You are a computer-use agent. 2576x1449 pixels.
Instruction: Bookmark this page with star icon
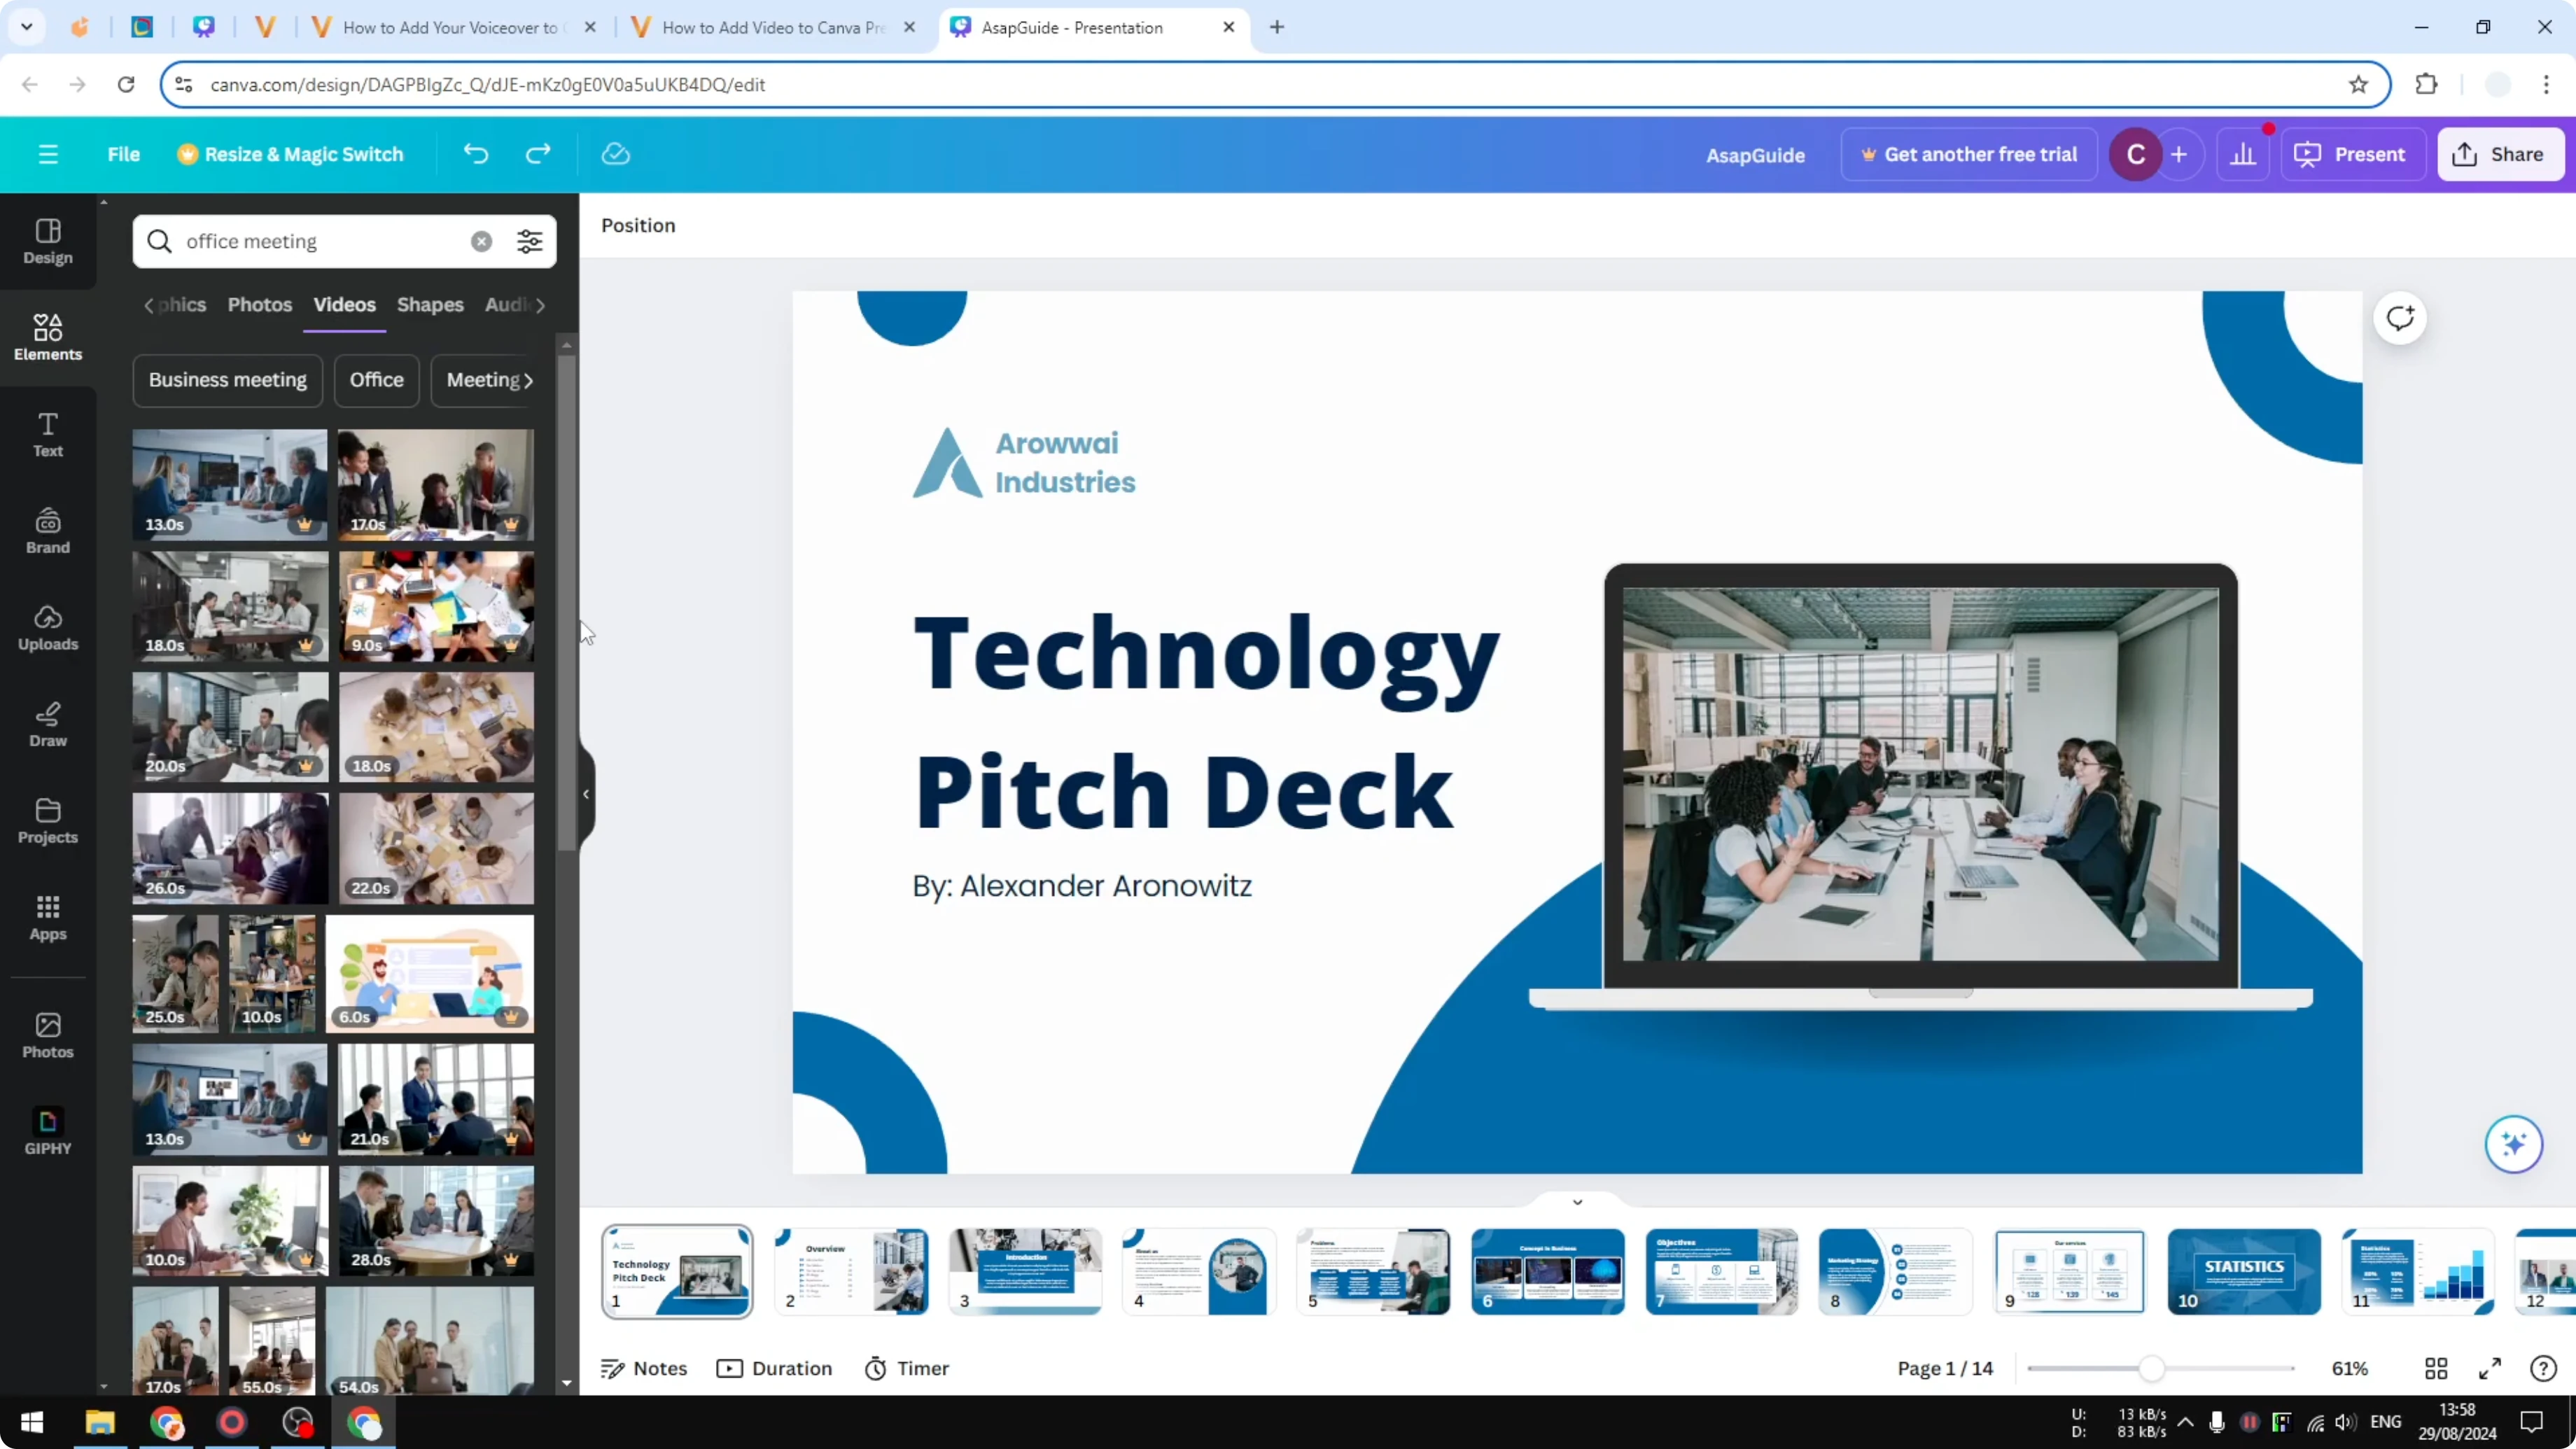(2358, 84)
